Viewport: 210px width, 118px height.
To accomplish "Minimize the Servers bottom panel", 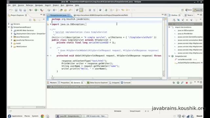I will pyautogui.click(x=198, y=82).
